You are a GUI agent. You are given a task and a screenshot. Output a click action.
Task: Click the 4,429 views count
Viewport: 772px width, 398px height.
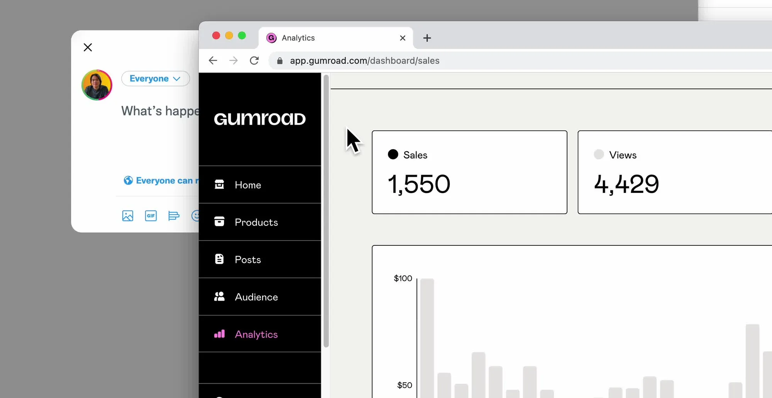click(x=626, y=184)
